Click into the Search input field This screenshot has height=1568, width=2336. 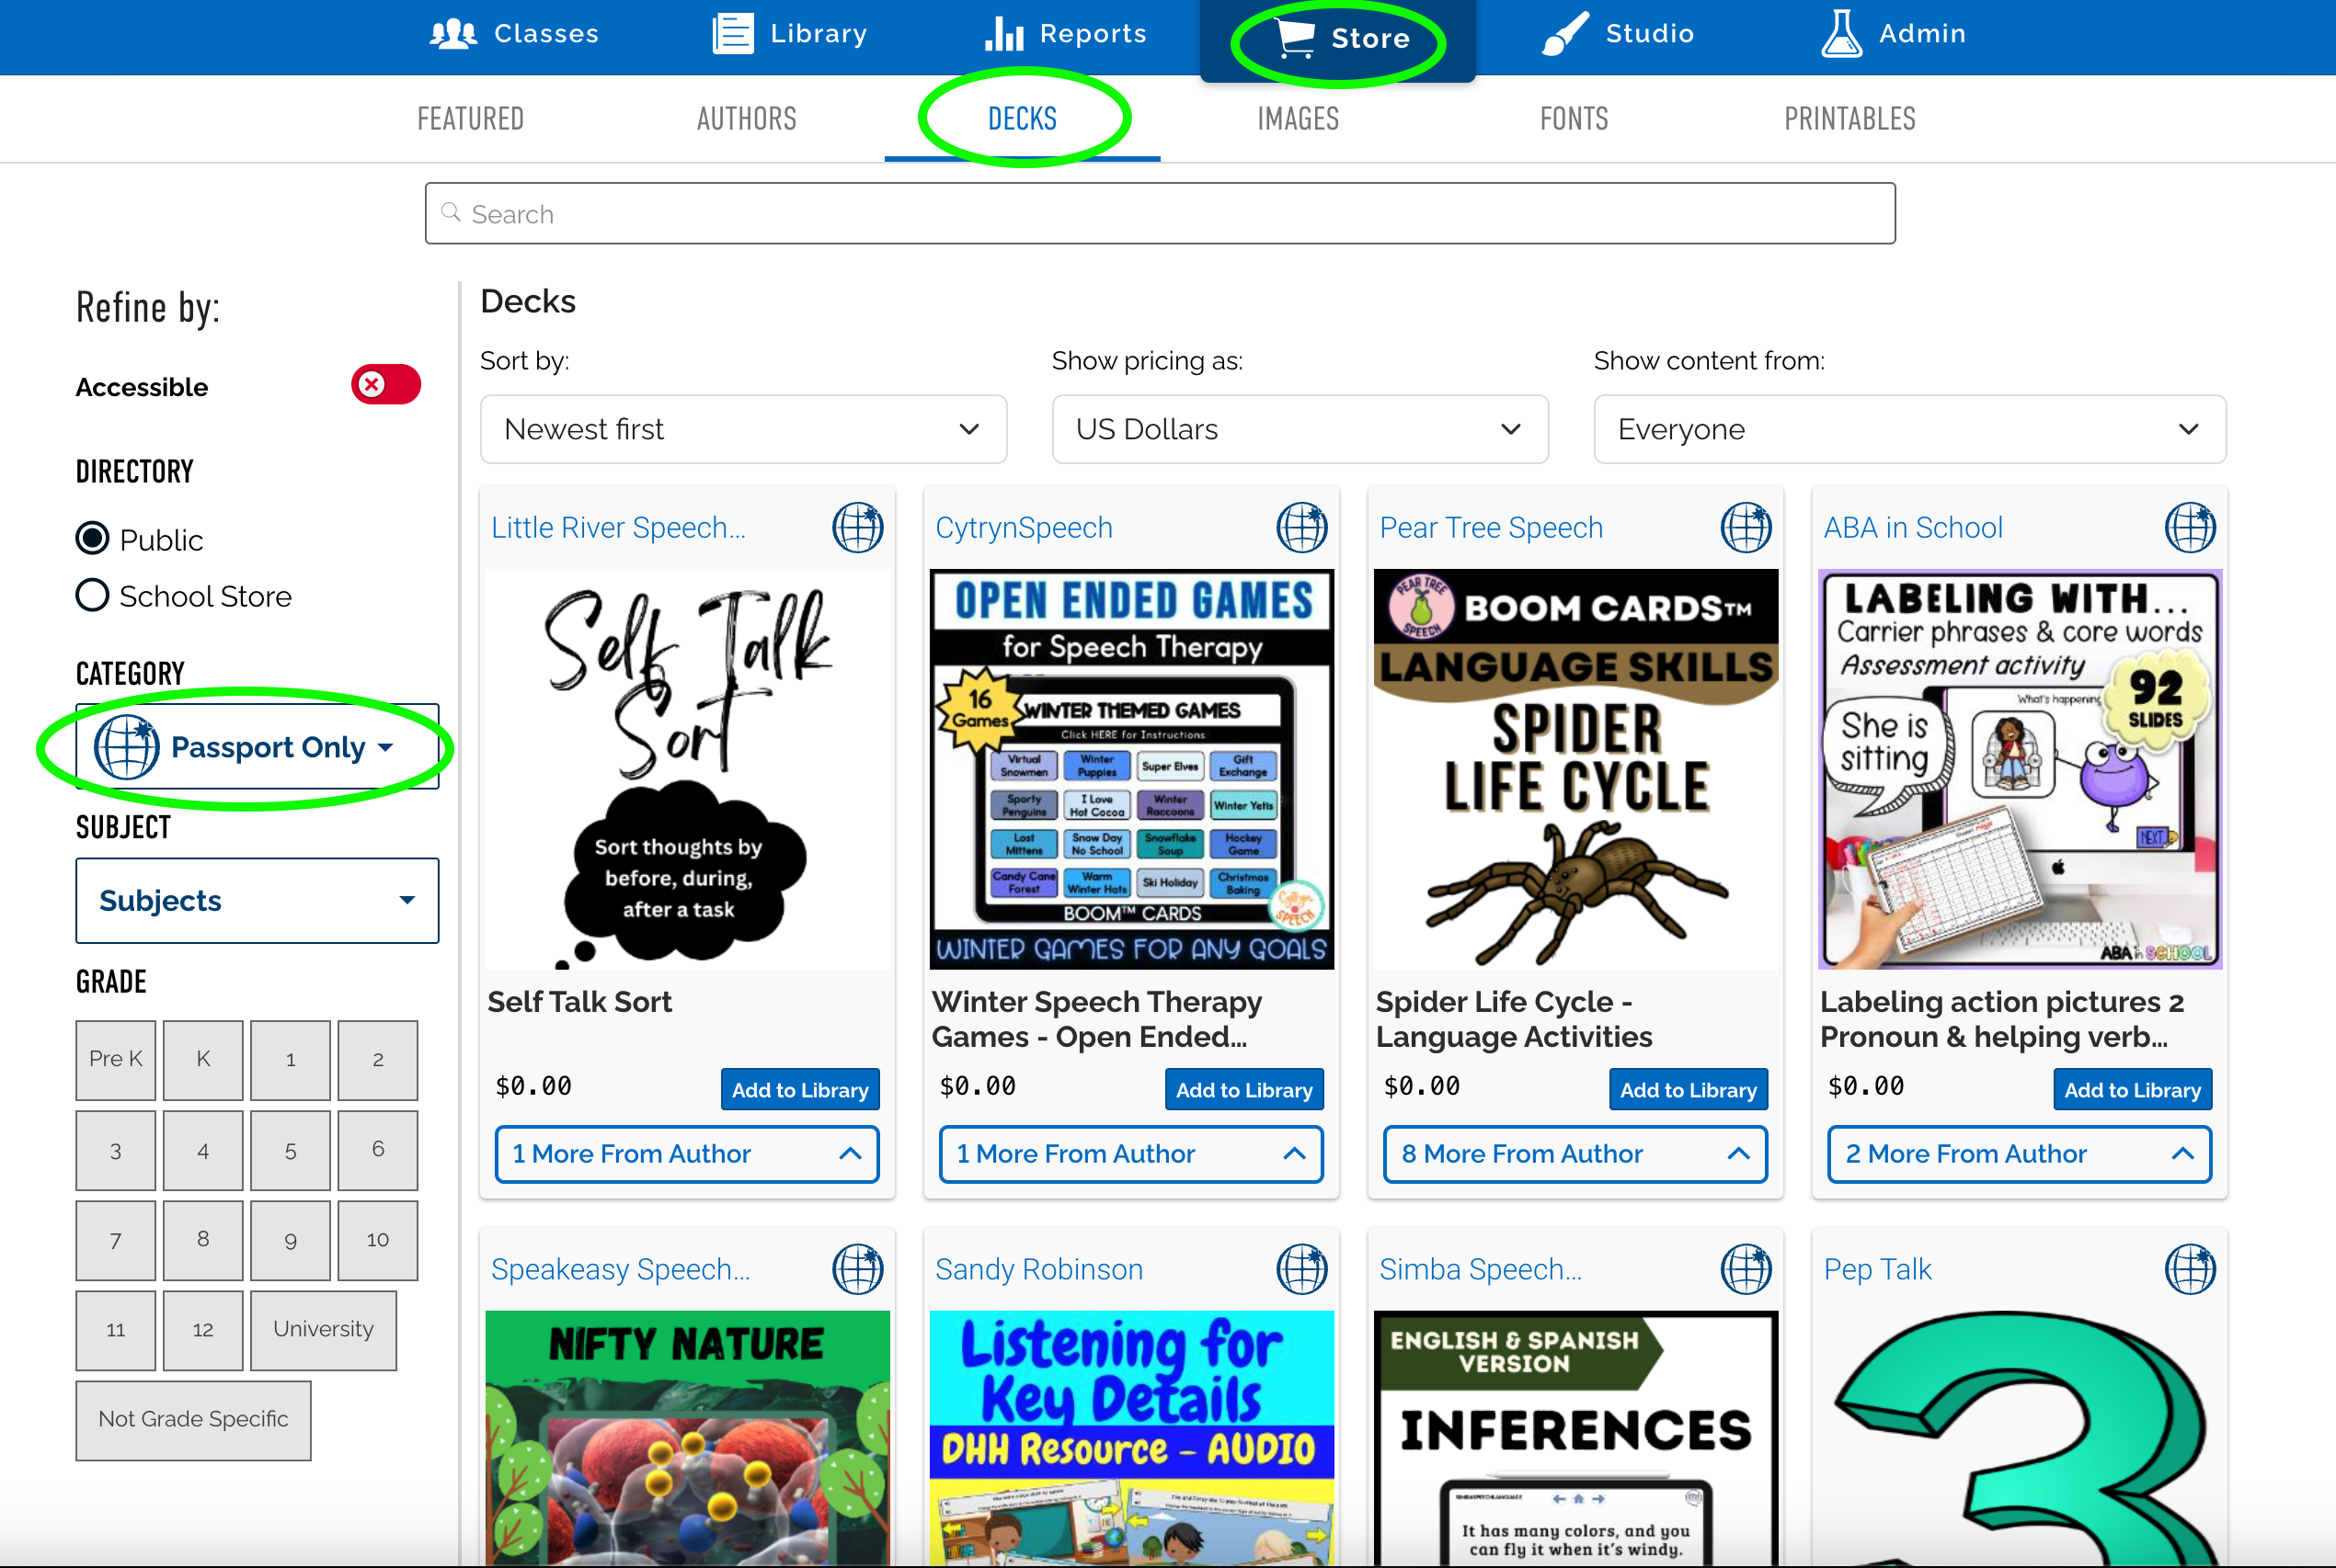[1160, 214]
